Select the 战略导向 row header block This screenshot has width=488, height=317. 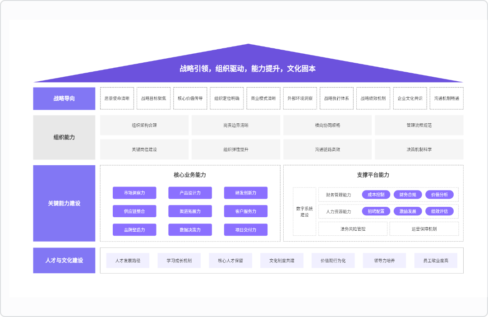pos(64,98)
